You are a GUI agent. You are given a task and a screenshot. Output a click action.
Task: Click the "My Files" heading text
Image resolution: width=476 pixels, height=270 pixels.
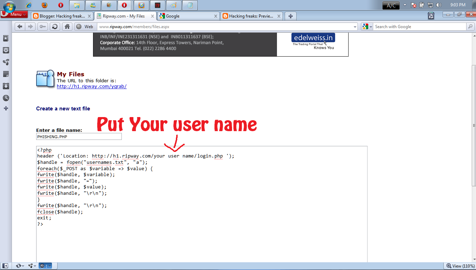tap(71, 74)
